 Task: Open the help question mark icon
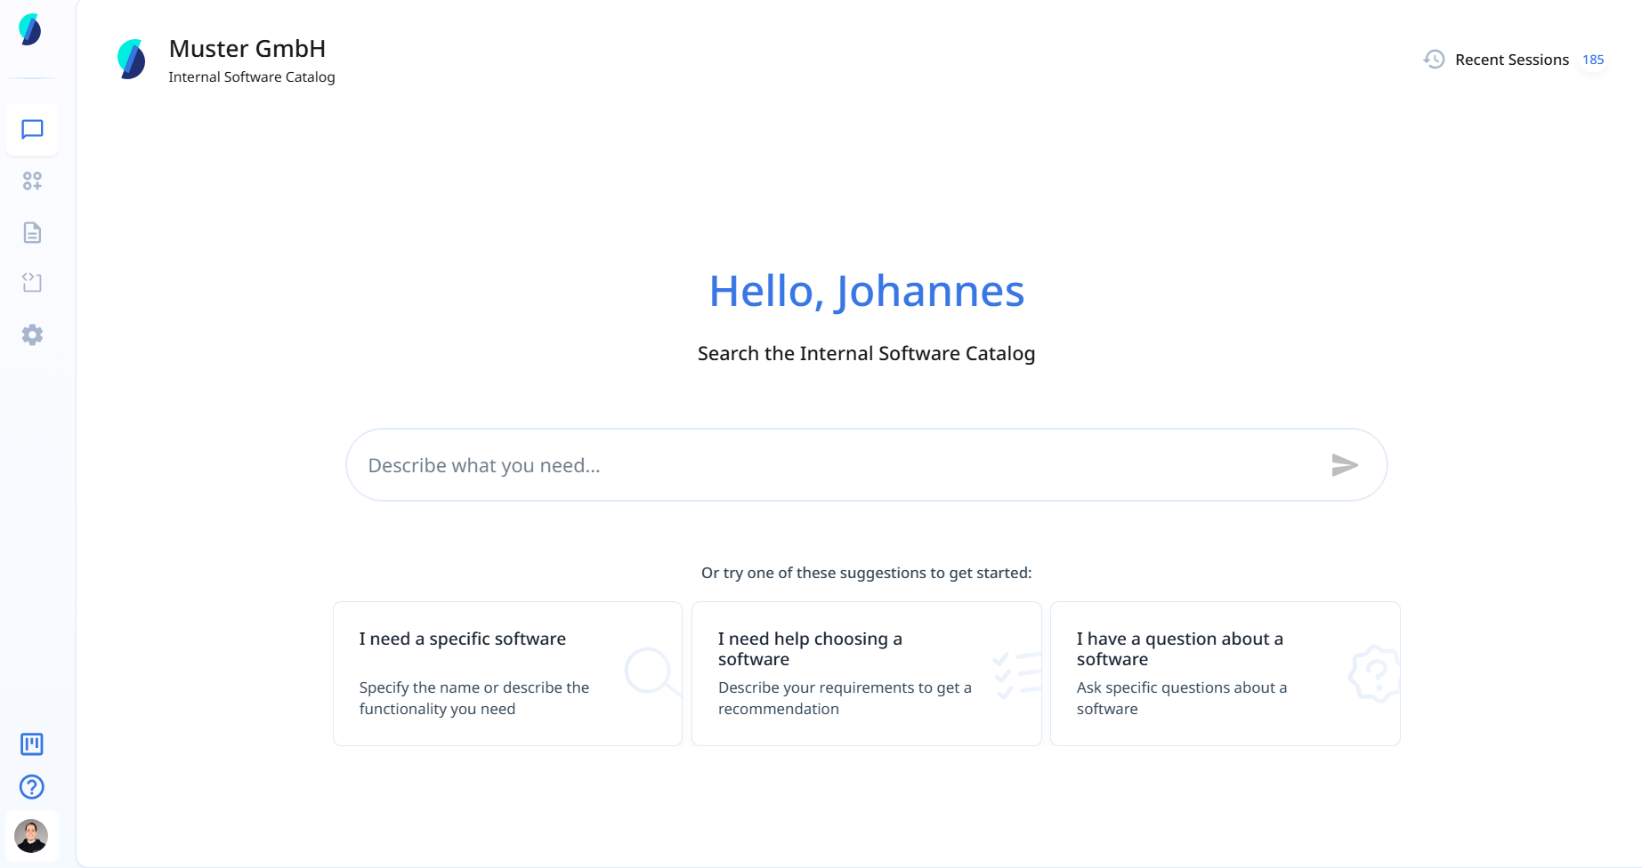click(x=32, y=787)
